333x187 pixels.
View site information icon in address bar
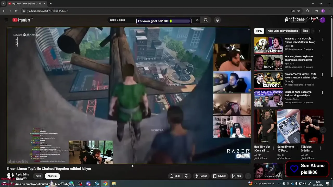tap(24, 11)
